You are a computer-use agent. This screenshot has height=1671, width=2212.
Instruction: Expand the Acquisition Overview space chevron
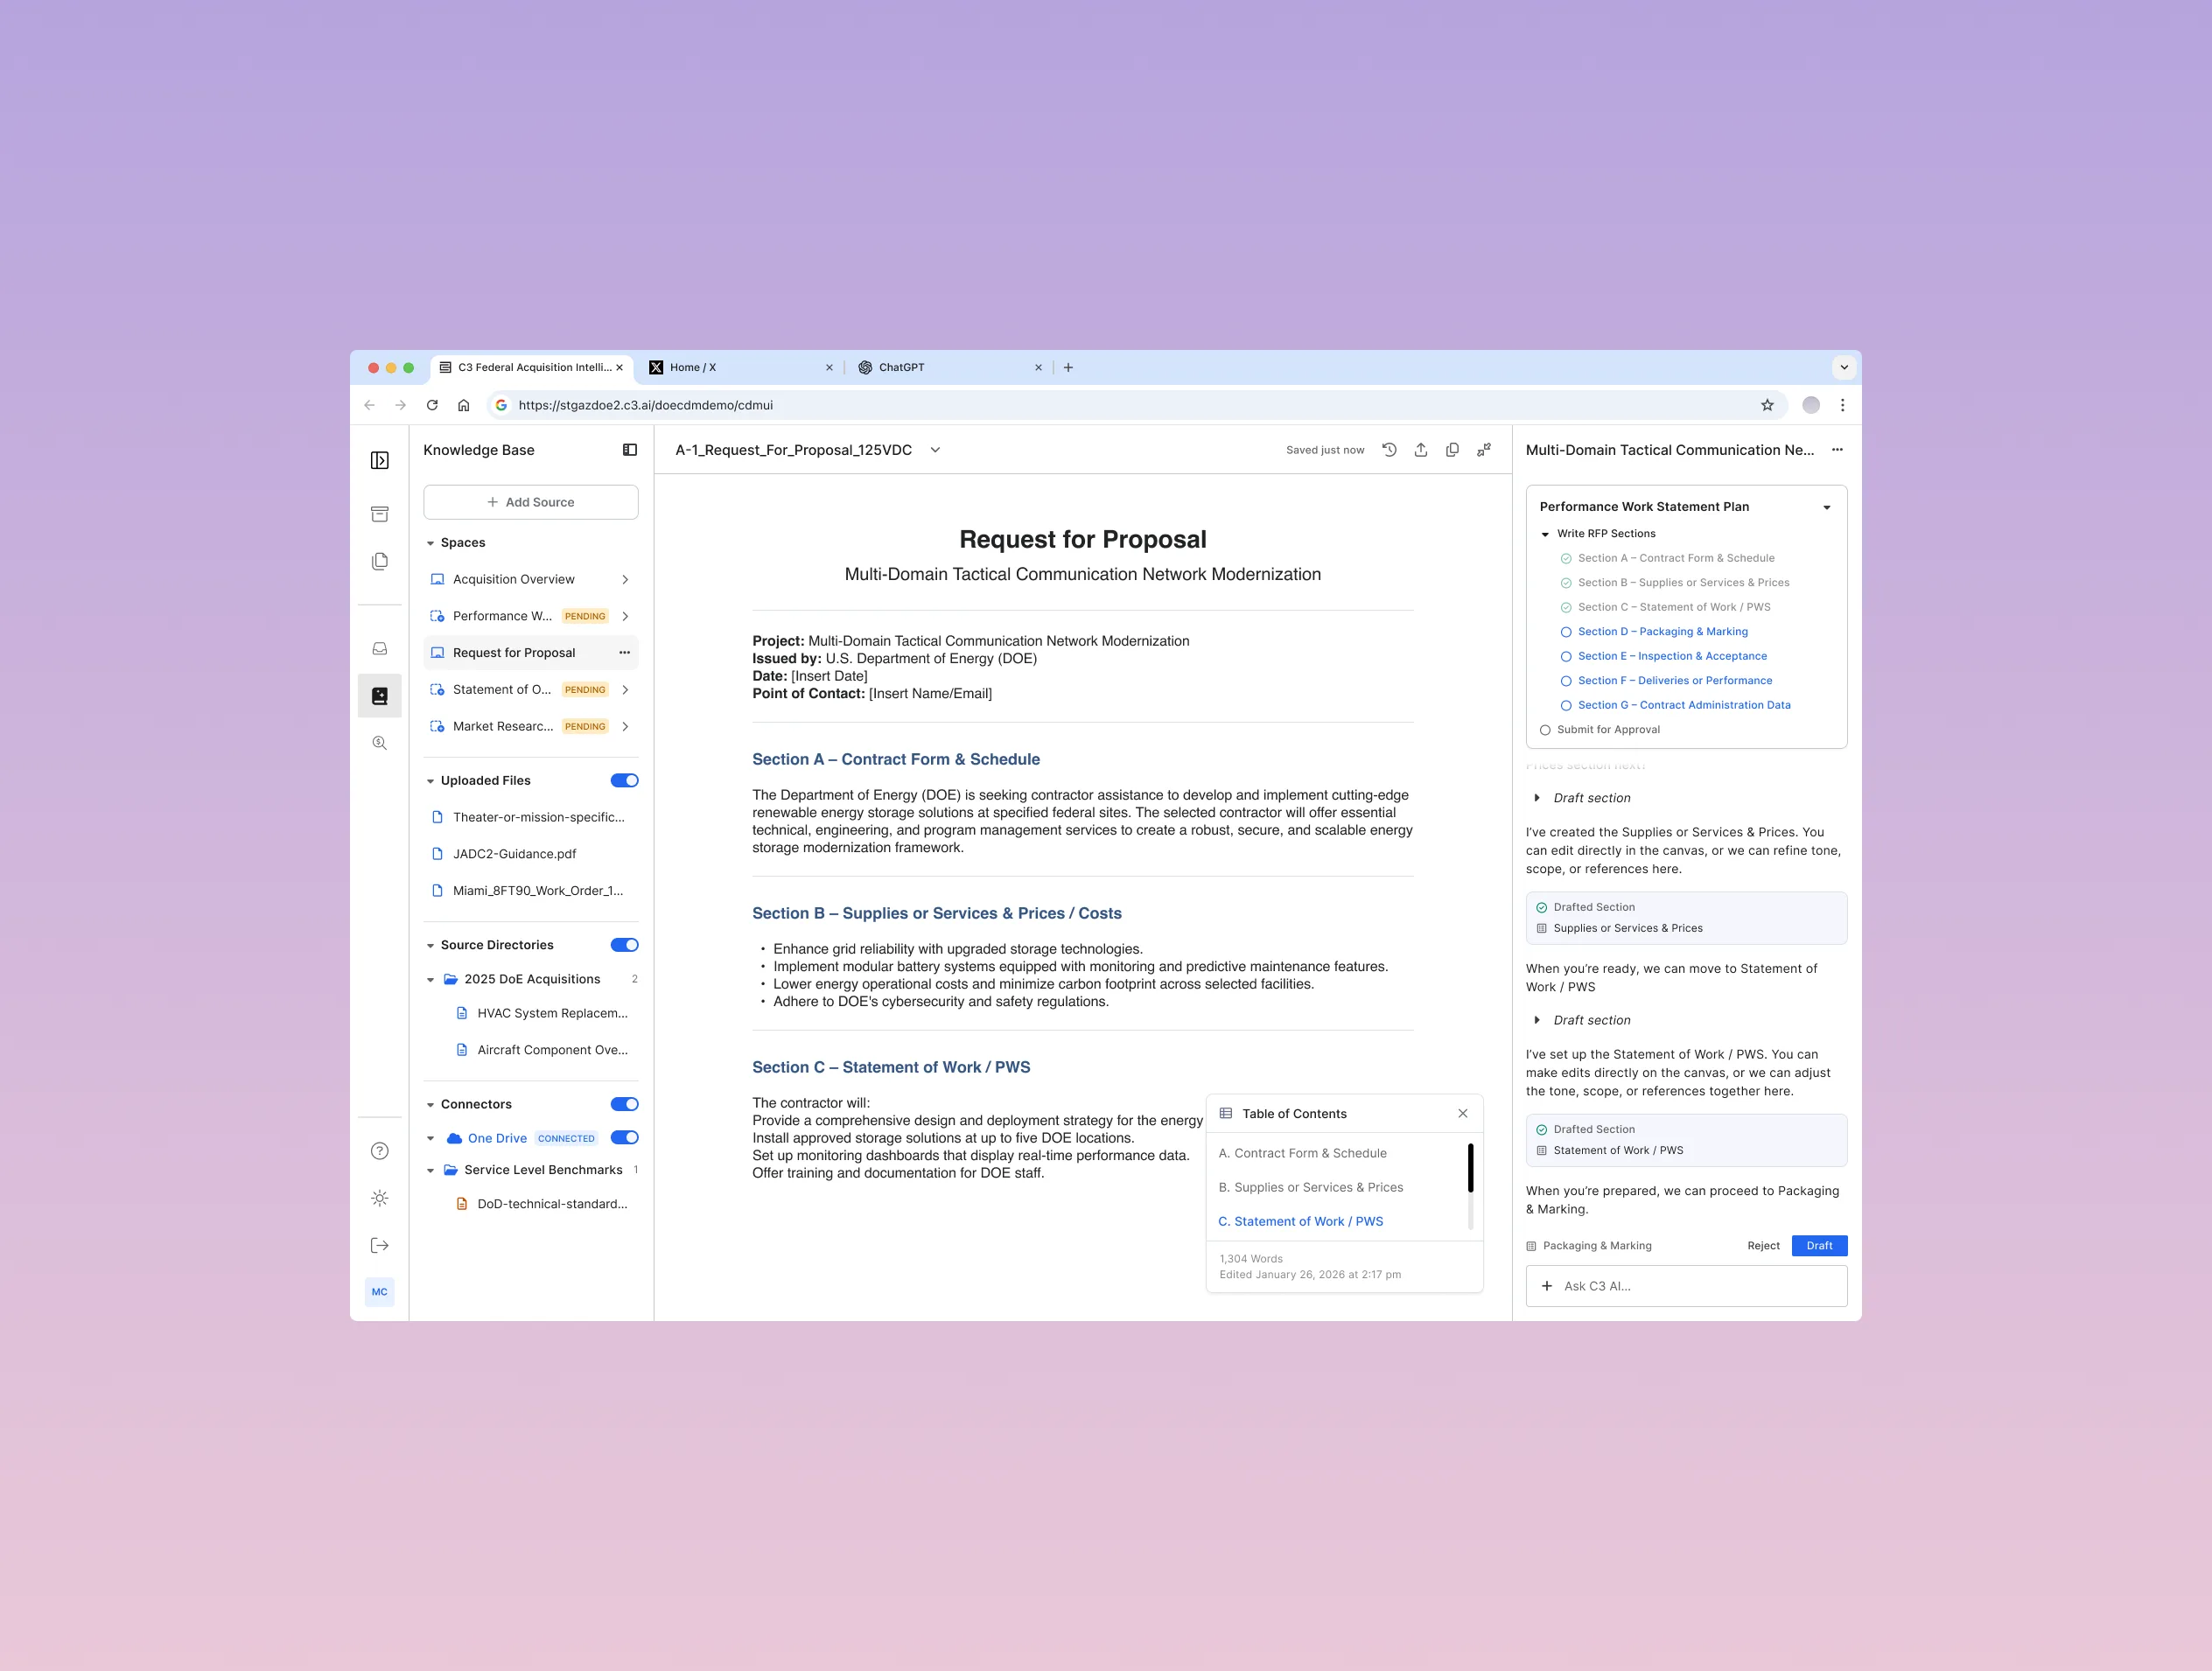click(x=625, y=579)
